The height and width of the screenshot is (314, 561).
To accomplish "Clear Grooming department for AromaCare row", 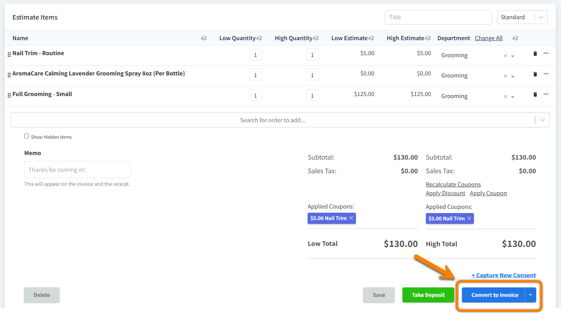I will tap(505, 76).
